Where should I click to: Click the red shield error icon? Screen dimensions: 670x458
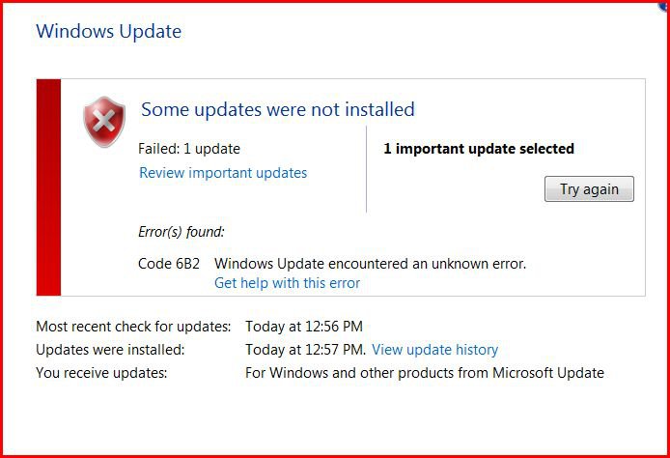point(104,122)
